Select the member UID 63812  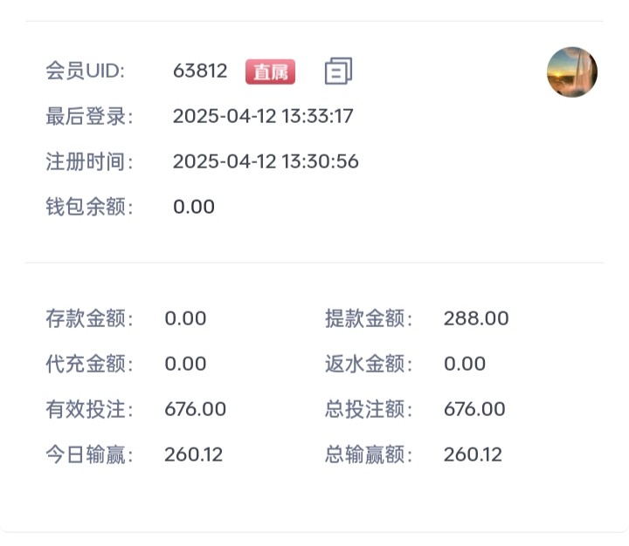coord(200,72)
